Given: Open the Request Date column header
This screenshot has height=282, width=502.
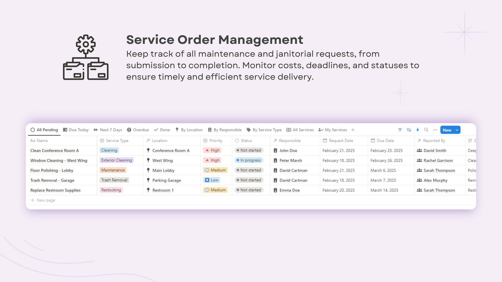Looking at the screenshot, I should click(344, 140).
